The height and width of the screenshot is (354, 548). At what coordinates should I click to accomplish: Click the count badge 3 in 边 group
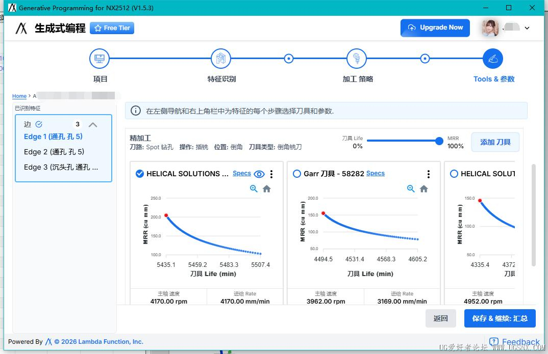(x=78, y=124)
